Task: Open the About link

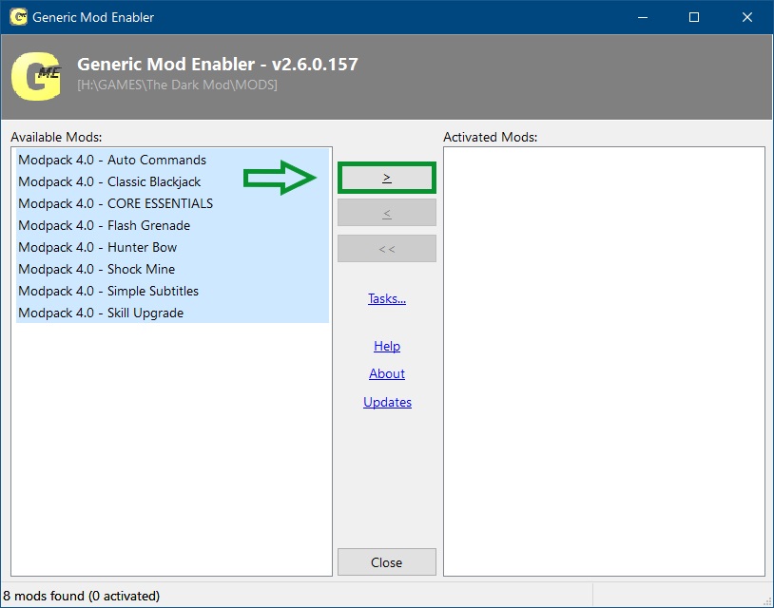Action: coord(386,373)
